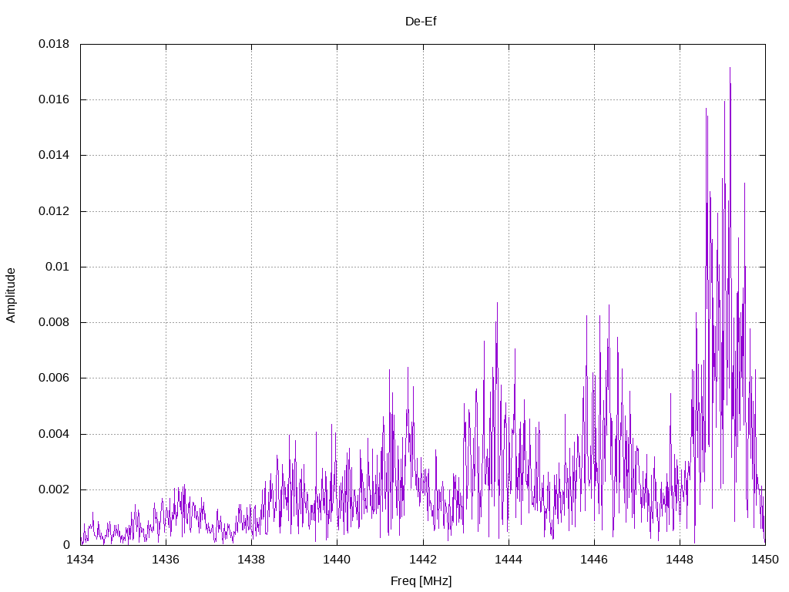Click the y-axis tick 0.002
This screenshot has width=789, height=592.
(x=54, y=489)
